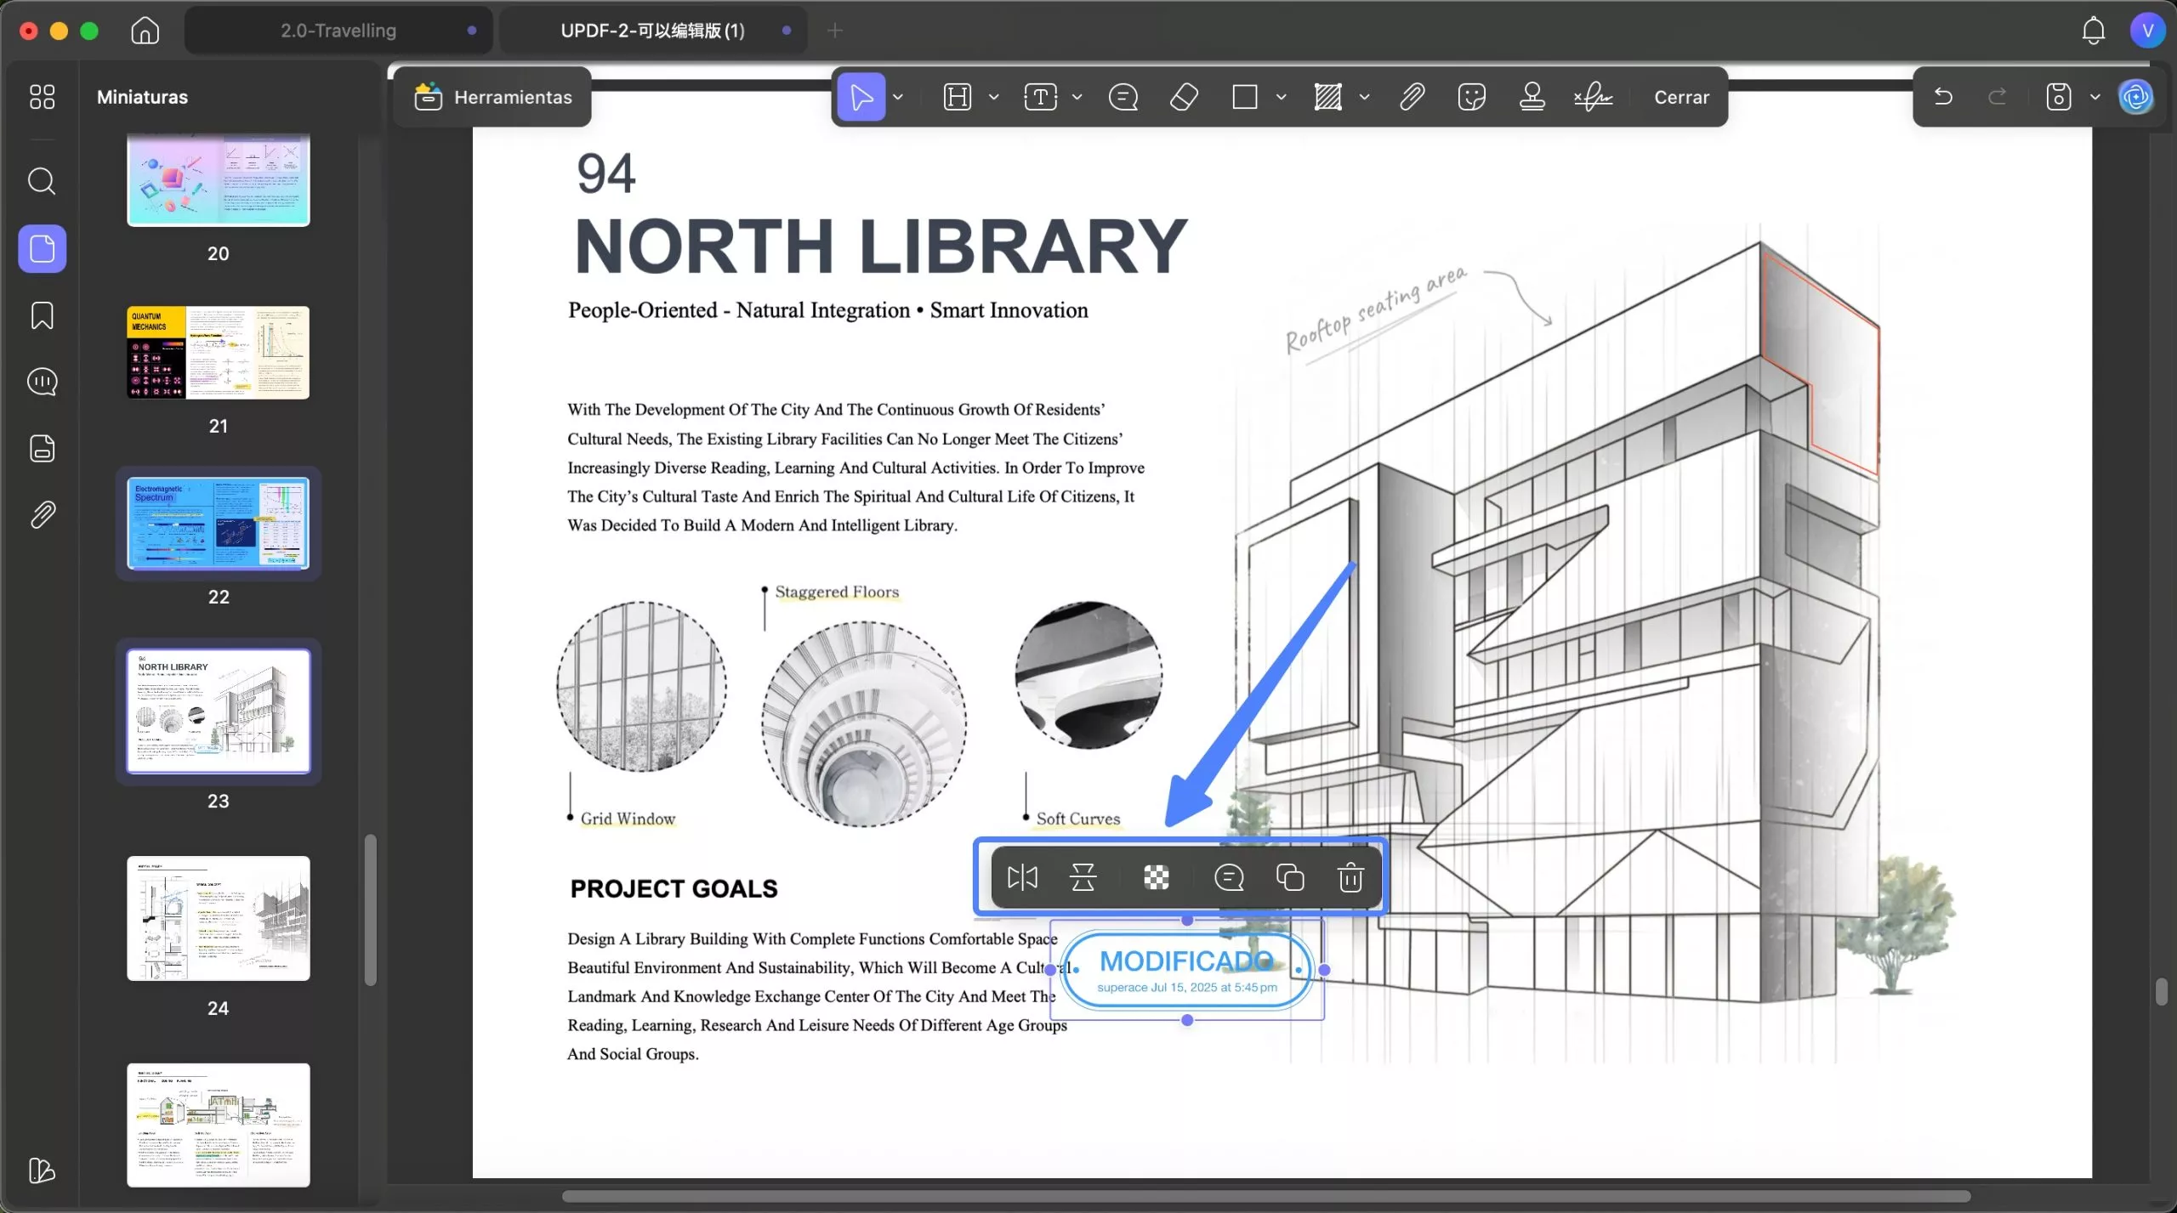The image size is (2177, 1213).
Task: Open the bookmarks panel
Action: 42,315
